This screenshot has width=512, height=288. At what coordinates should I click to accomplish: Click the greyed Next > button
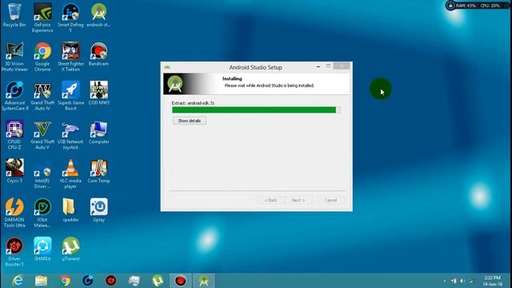coord(298,200)
